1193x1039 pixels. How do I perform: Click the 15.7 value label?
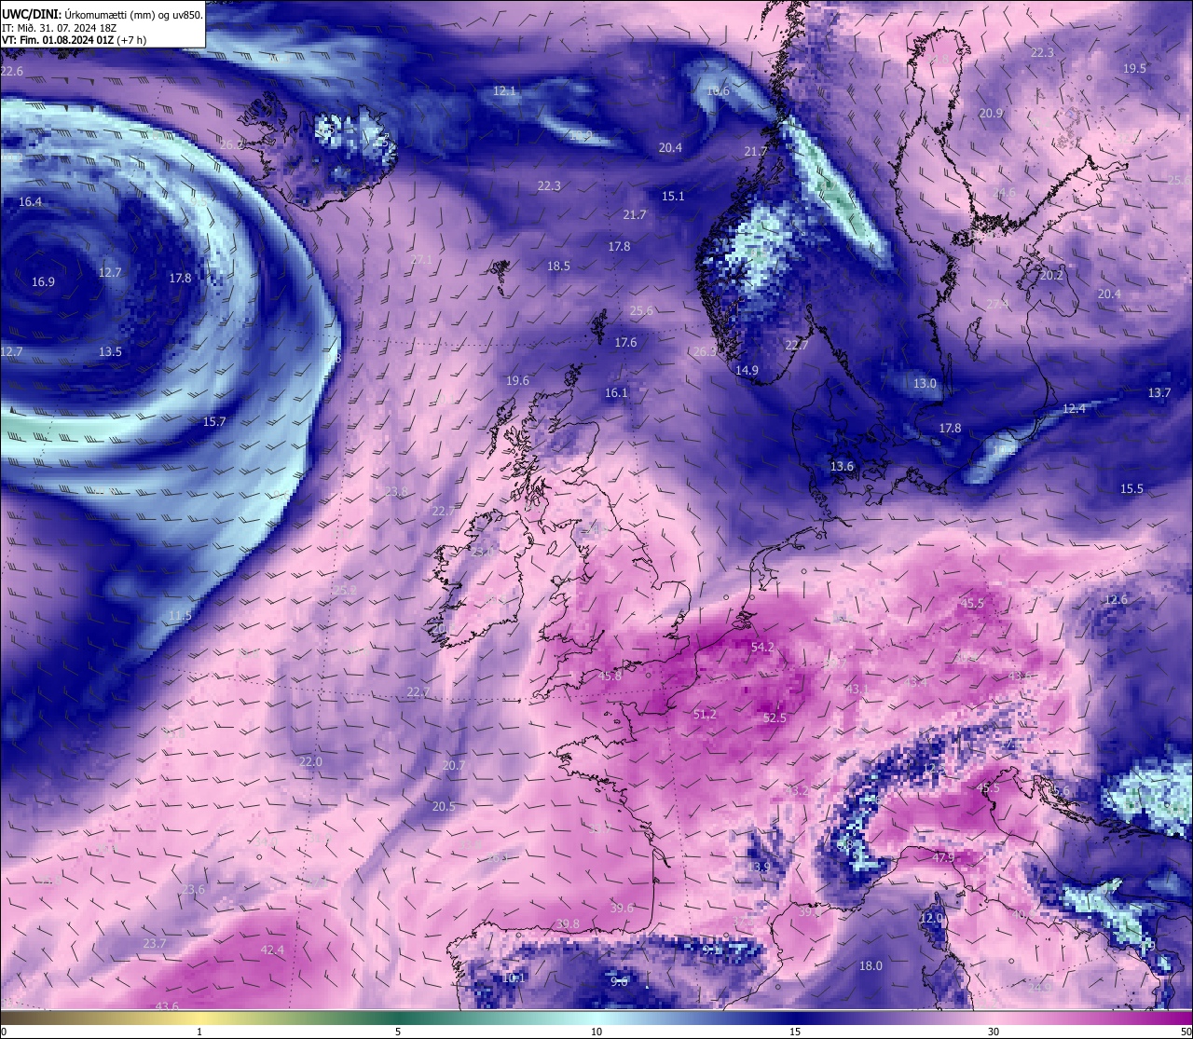click(x=214, y=421)
